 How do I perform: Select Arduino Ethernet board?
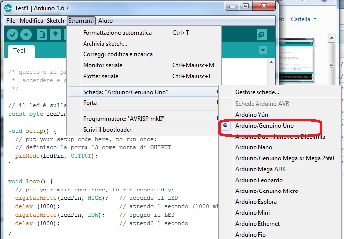[280, 223]
